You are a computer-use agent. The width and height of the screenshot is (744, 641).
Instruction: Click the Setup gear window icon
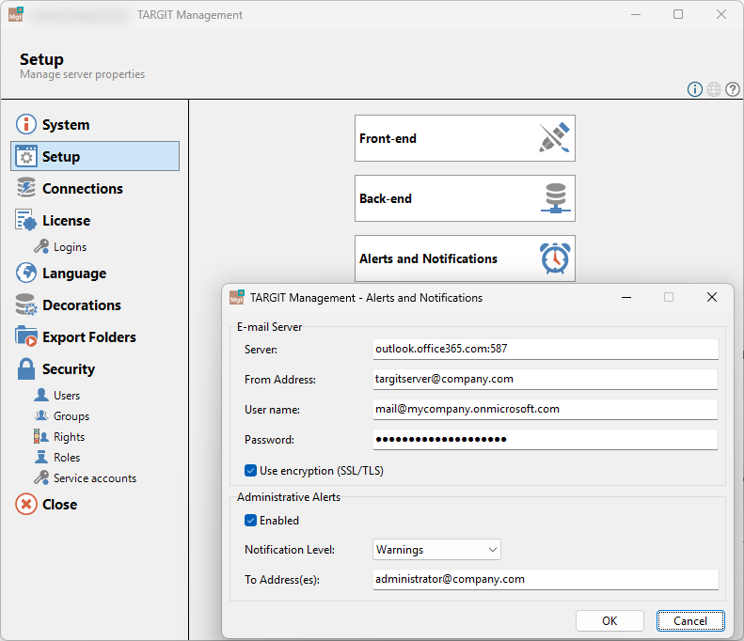click(x=26, y=156)
